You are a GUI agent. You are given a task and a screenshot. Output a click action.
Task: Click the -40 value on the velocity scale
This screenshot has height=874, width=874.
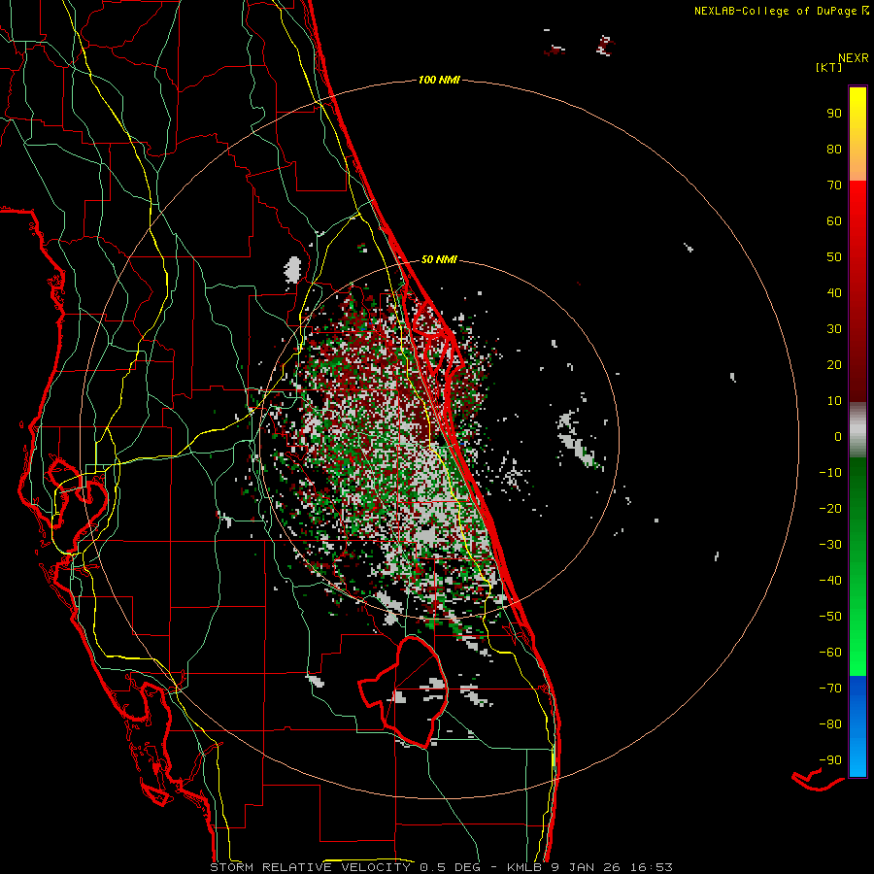tap(830, 581)
